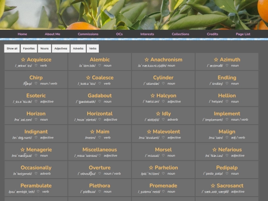
Task: Click the 'noun / verb' label under Chirp
Action: 49,83
